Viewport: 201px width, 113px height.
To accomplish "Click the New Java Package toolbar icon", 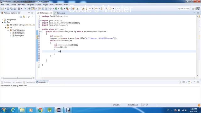I will tap(73, 8).
